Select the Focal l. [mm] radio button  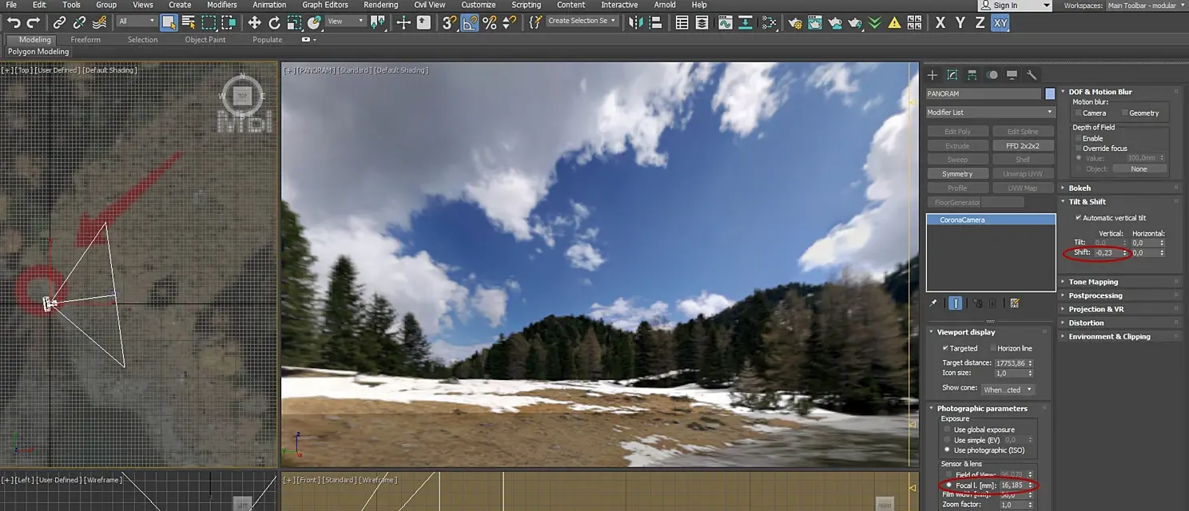948,485
